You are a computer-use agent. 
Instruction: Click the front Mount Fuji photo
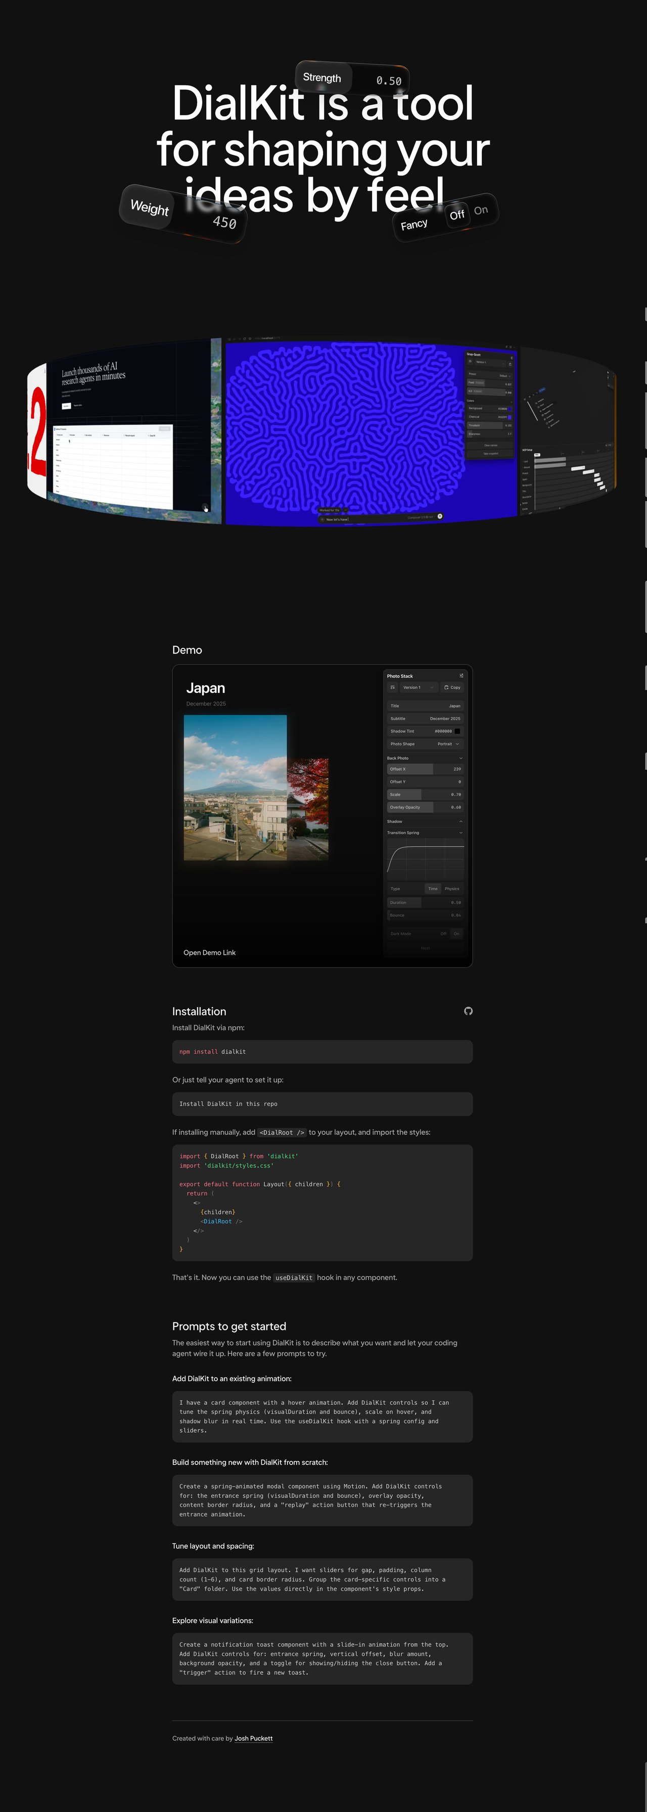click(x=235, y=787)
